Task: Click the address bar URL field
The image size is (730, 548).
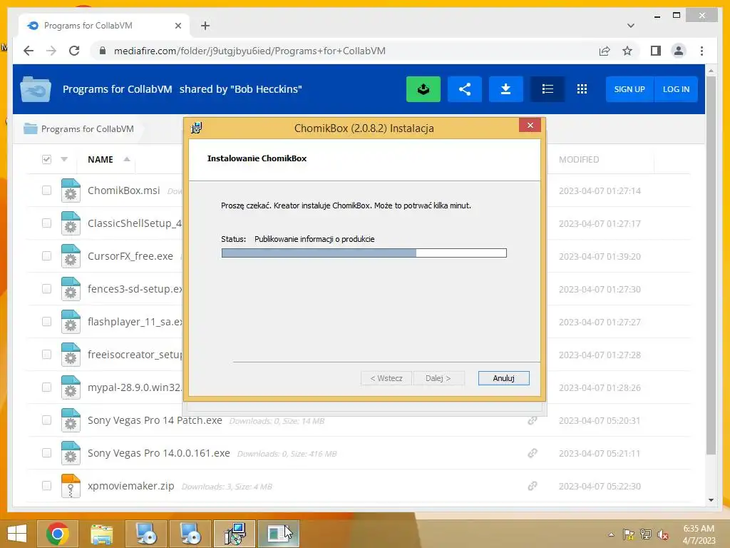Action: click(344, 51)
